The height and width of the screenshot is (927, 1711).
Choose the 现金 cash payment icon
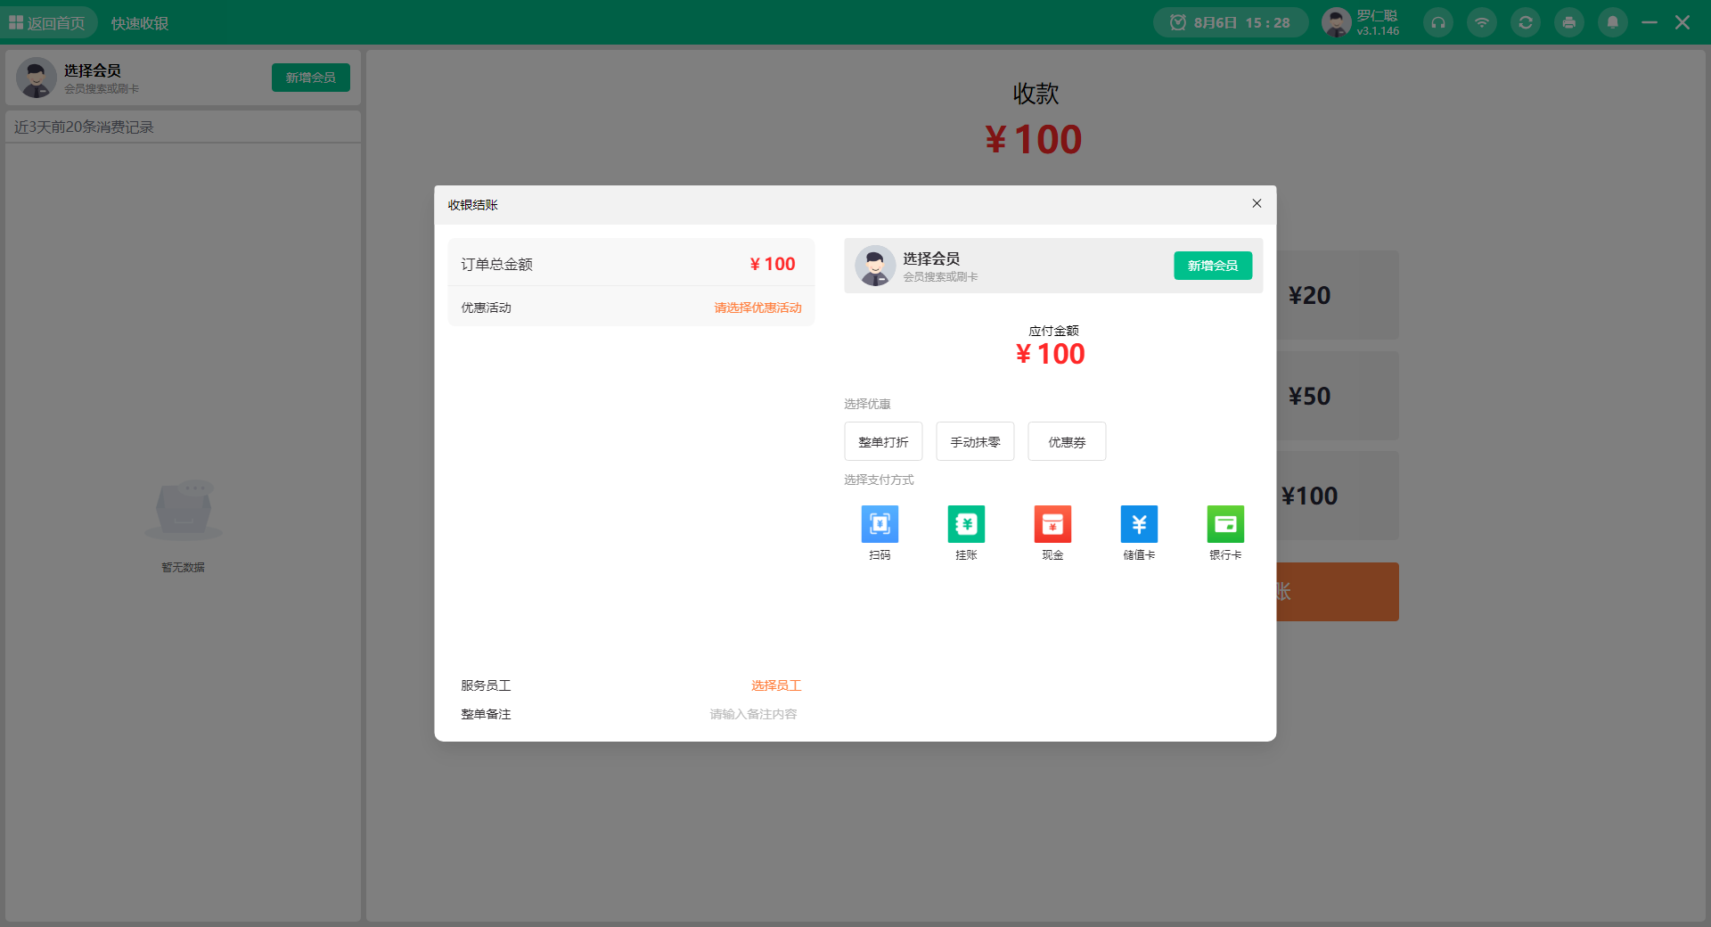(1052, 525)
